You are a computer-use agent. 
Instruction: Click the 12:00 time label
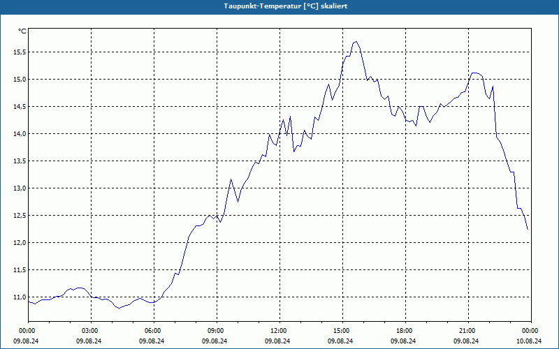tap(279, 331)
